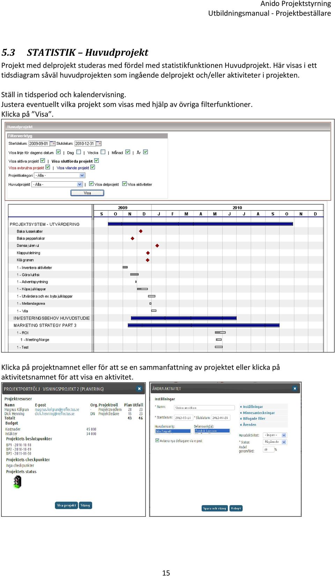Click the Visa button in Filterverktyg
335x576 pixels.
coord(87,193)
